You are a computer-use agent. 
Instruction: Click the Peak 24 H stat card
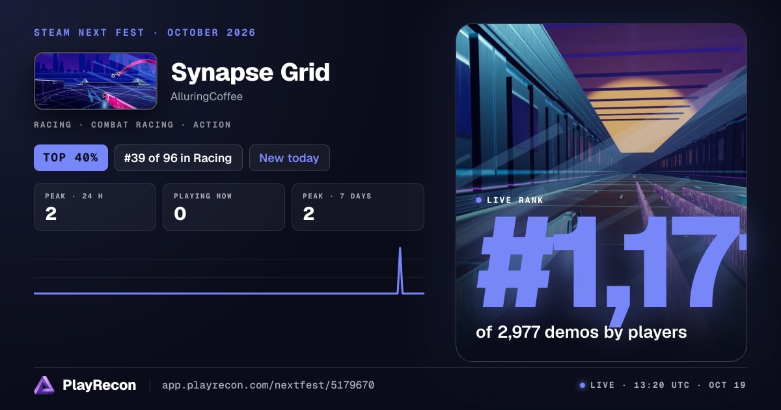coord(95,207)
